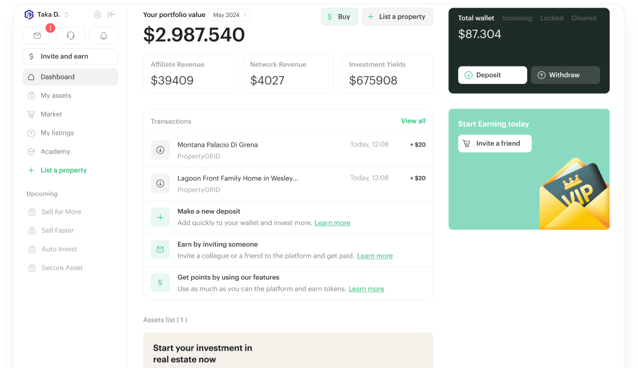Follow the View all transactions link
This screenshot has width=638, height=368.
(x=413, y=121)
